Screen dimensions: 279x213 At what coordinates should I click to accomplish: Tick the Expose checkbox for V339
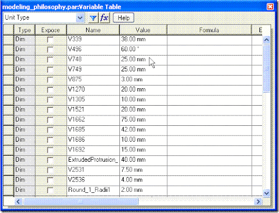(x=50, y=40)
